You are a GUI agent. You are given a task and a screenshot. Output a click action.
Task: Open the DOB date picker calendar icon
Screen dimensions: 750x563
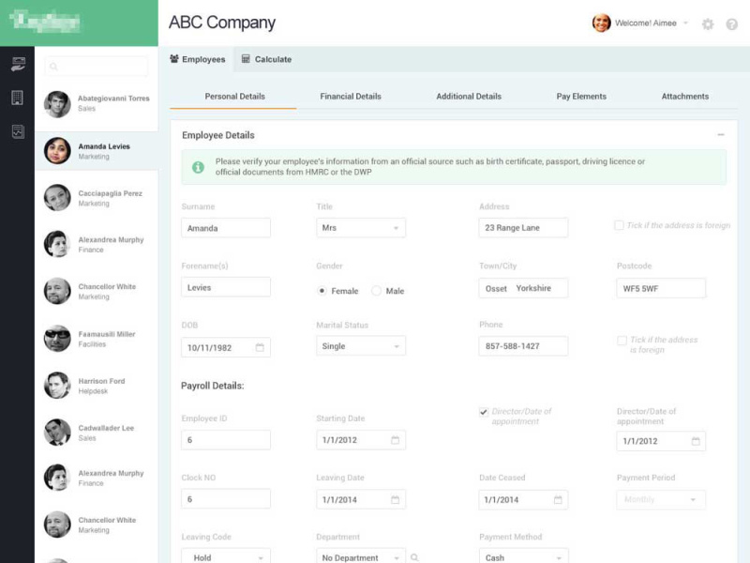[261, 346]
